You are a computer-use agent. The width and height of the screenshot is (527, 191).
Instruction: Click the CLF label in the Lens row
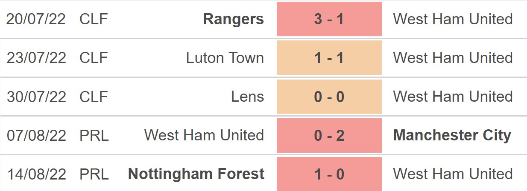[94, 97]
